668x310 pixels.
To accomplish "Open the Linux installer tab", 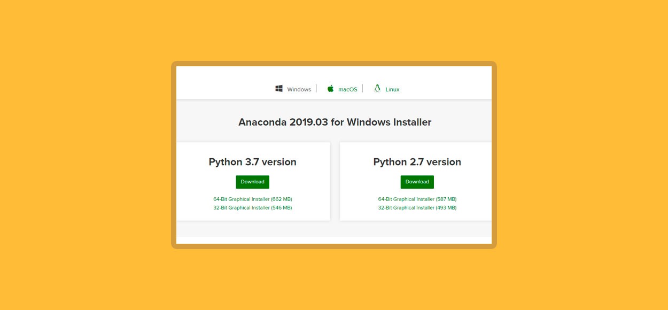I will click(386, 89).
